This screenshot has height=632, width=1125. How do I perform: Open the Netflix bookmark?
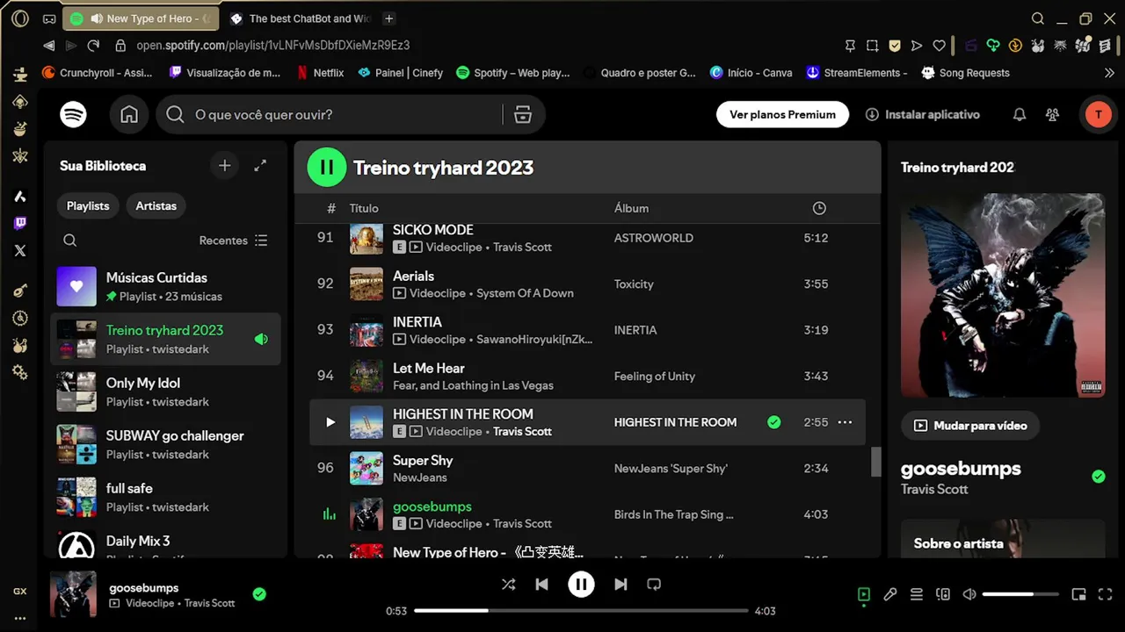(x=319, y=73)
